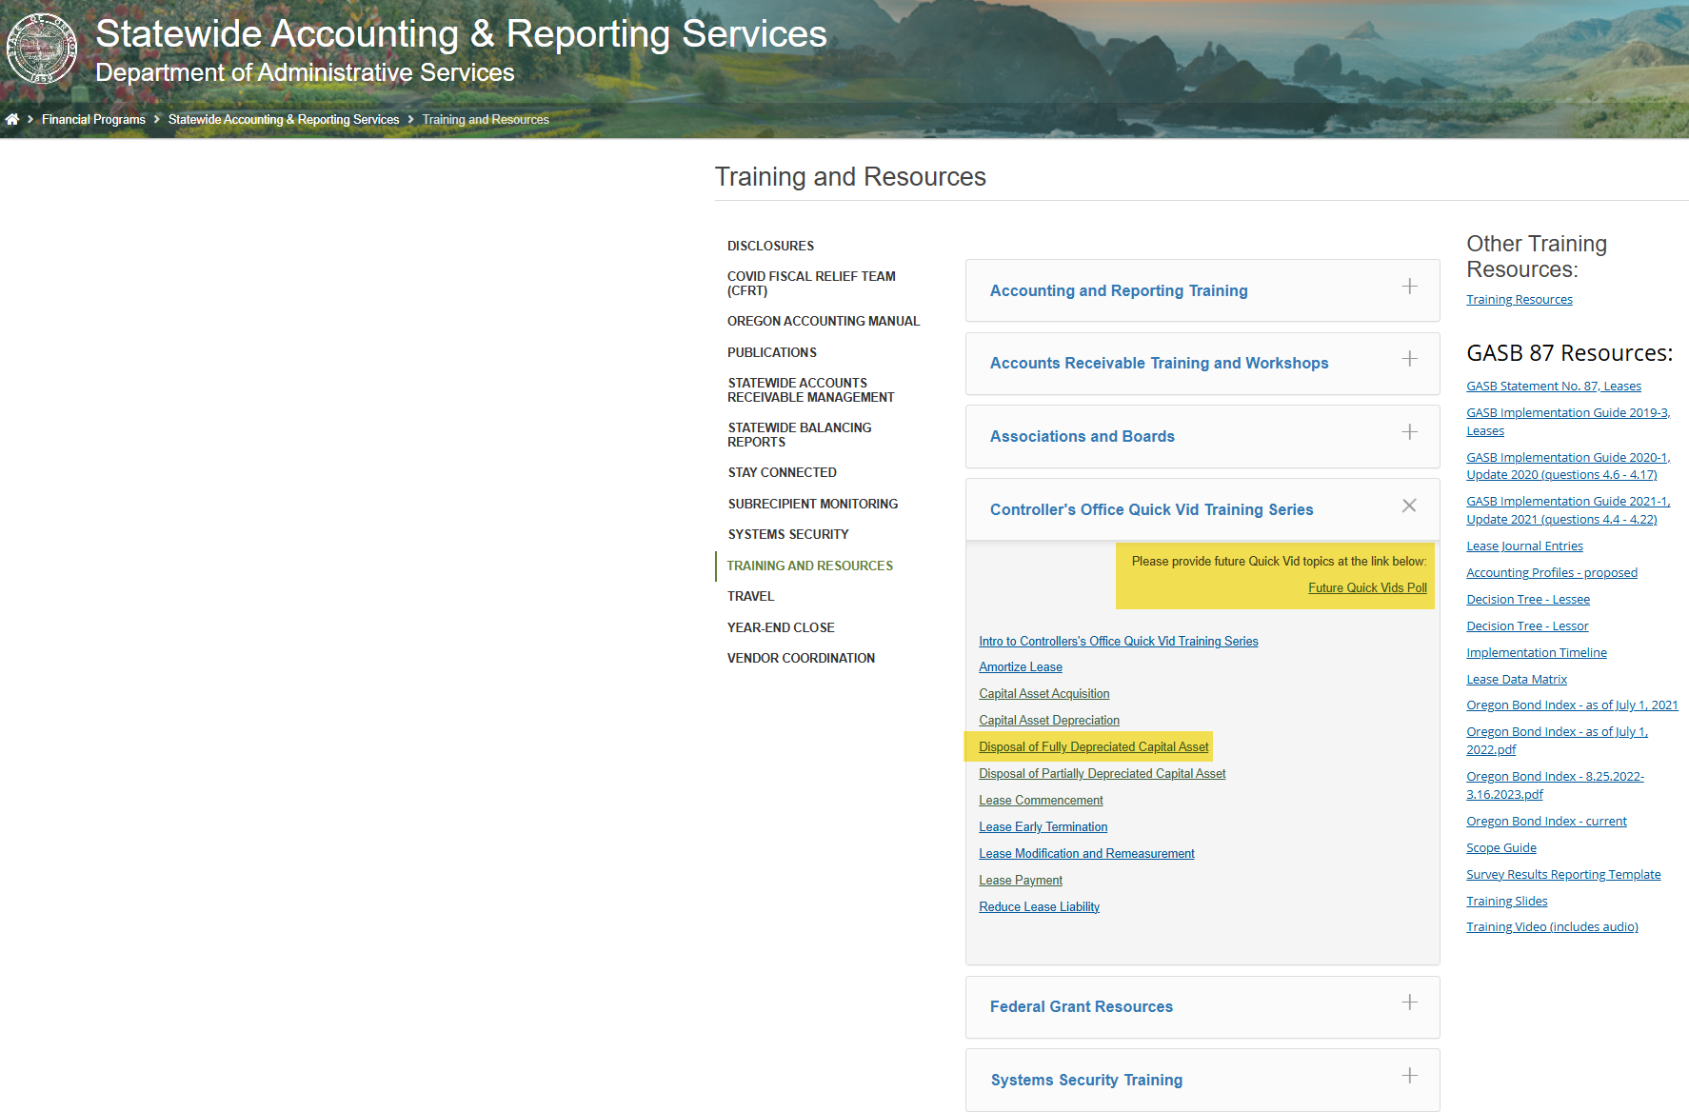Expand Accounting and Reporting Training section

(x=1118, y=290)
